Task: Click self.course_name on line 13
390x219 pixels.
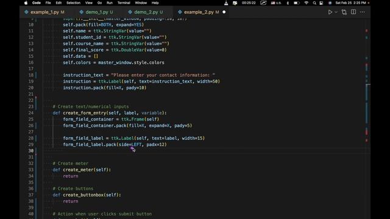Action: pos(83,44)
